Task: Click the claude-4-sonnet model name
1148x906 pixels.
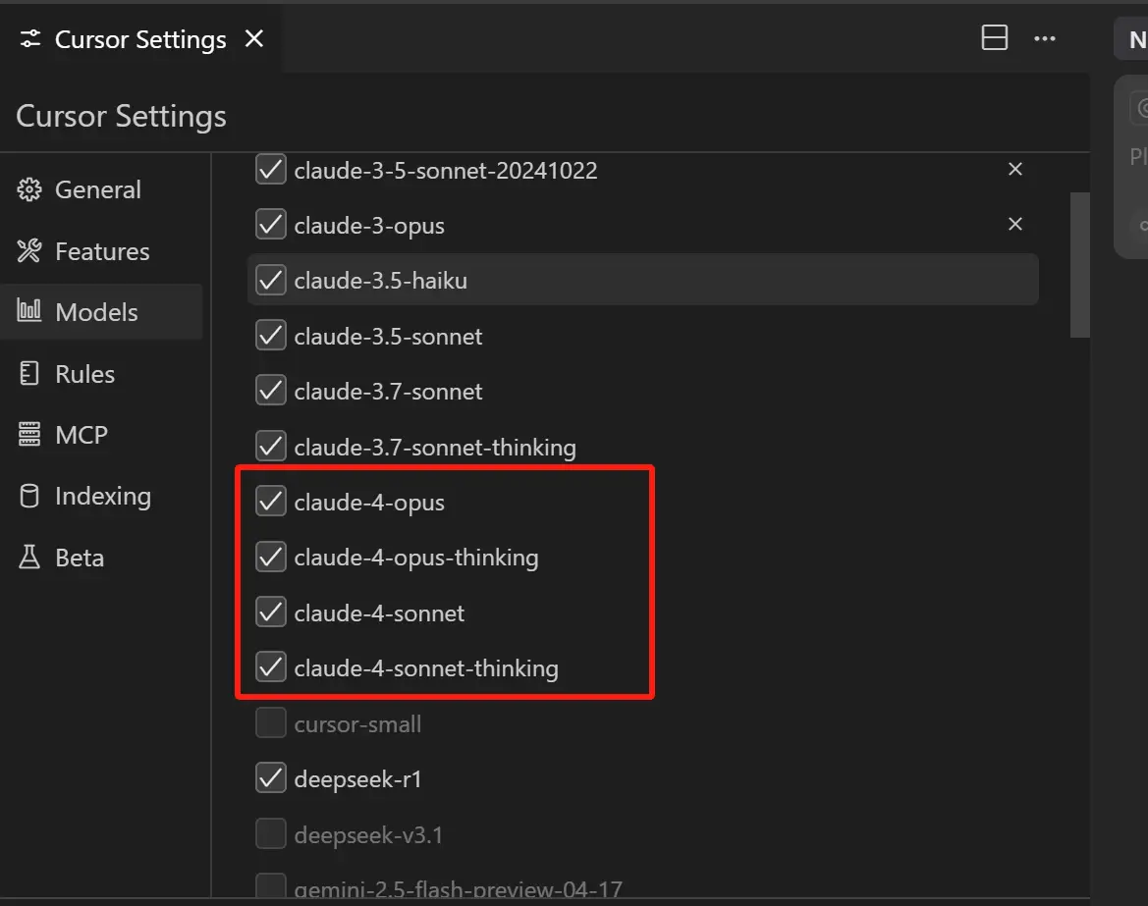Action: tap(379, 613)
